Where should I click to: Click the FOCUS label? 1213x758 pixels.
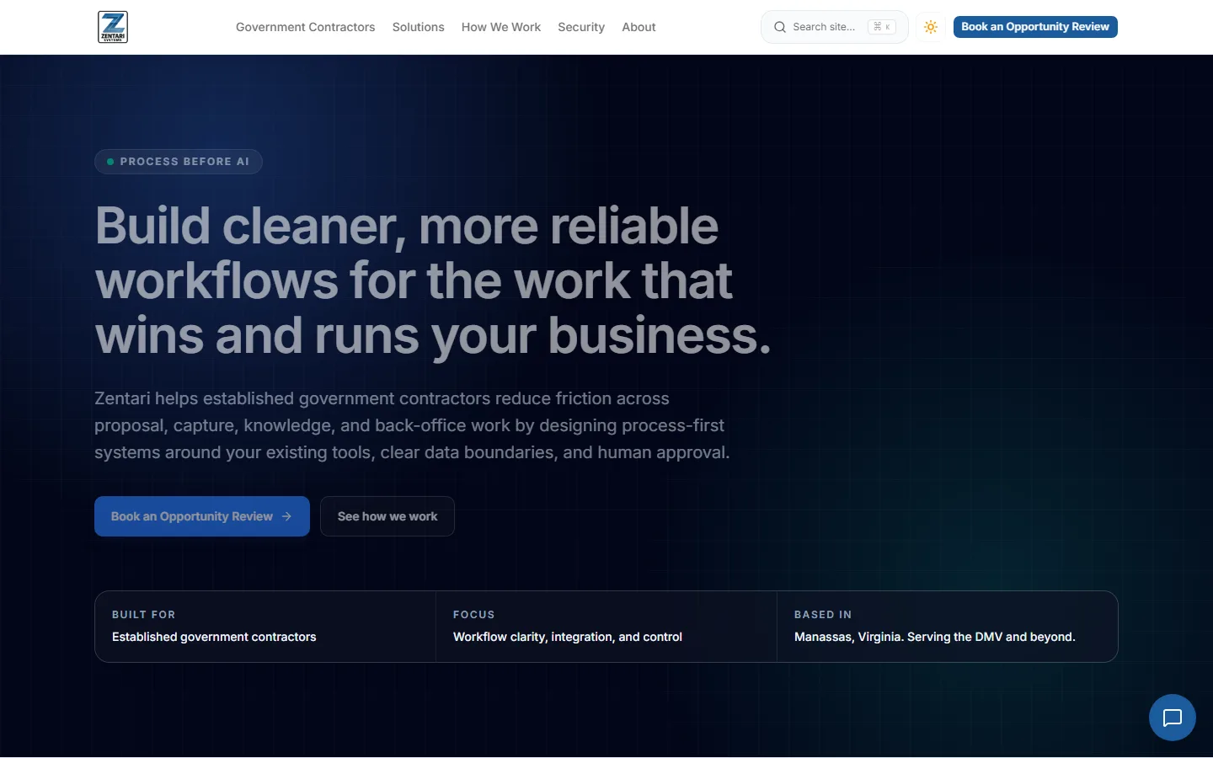pos(474,615)
